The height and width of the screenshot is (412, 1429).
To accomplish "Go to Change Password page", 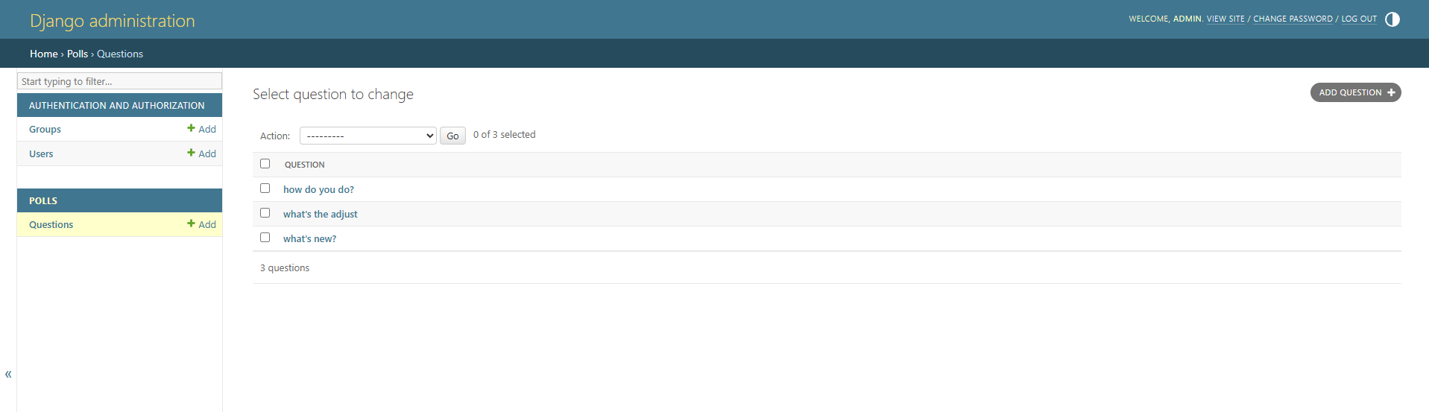I will point(1293,19).
